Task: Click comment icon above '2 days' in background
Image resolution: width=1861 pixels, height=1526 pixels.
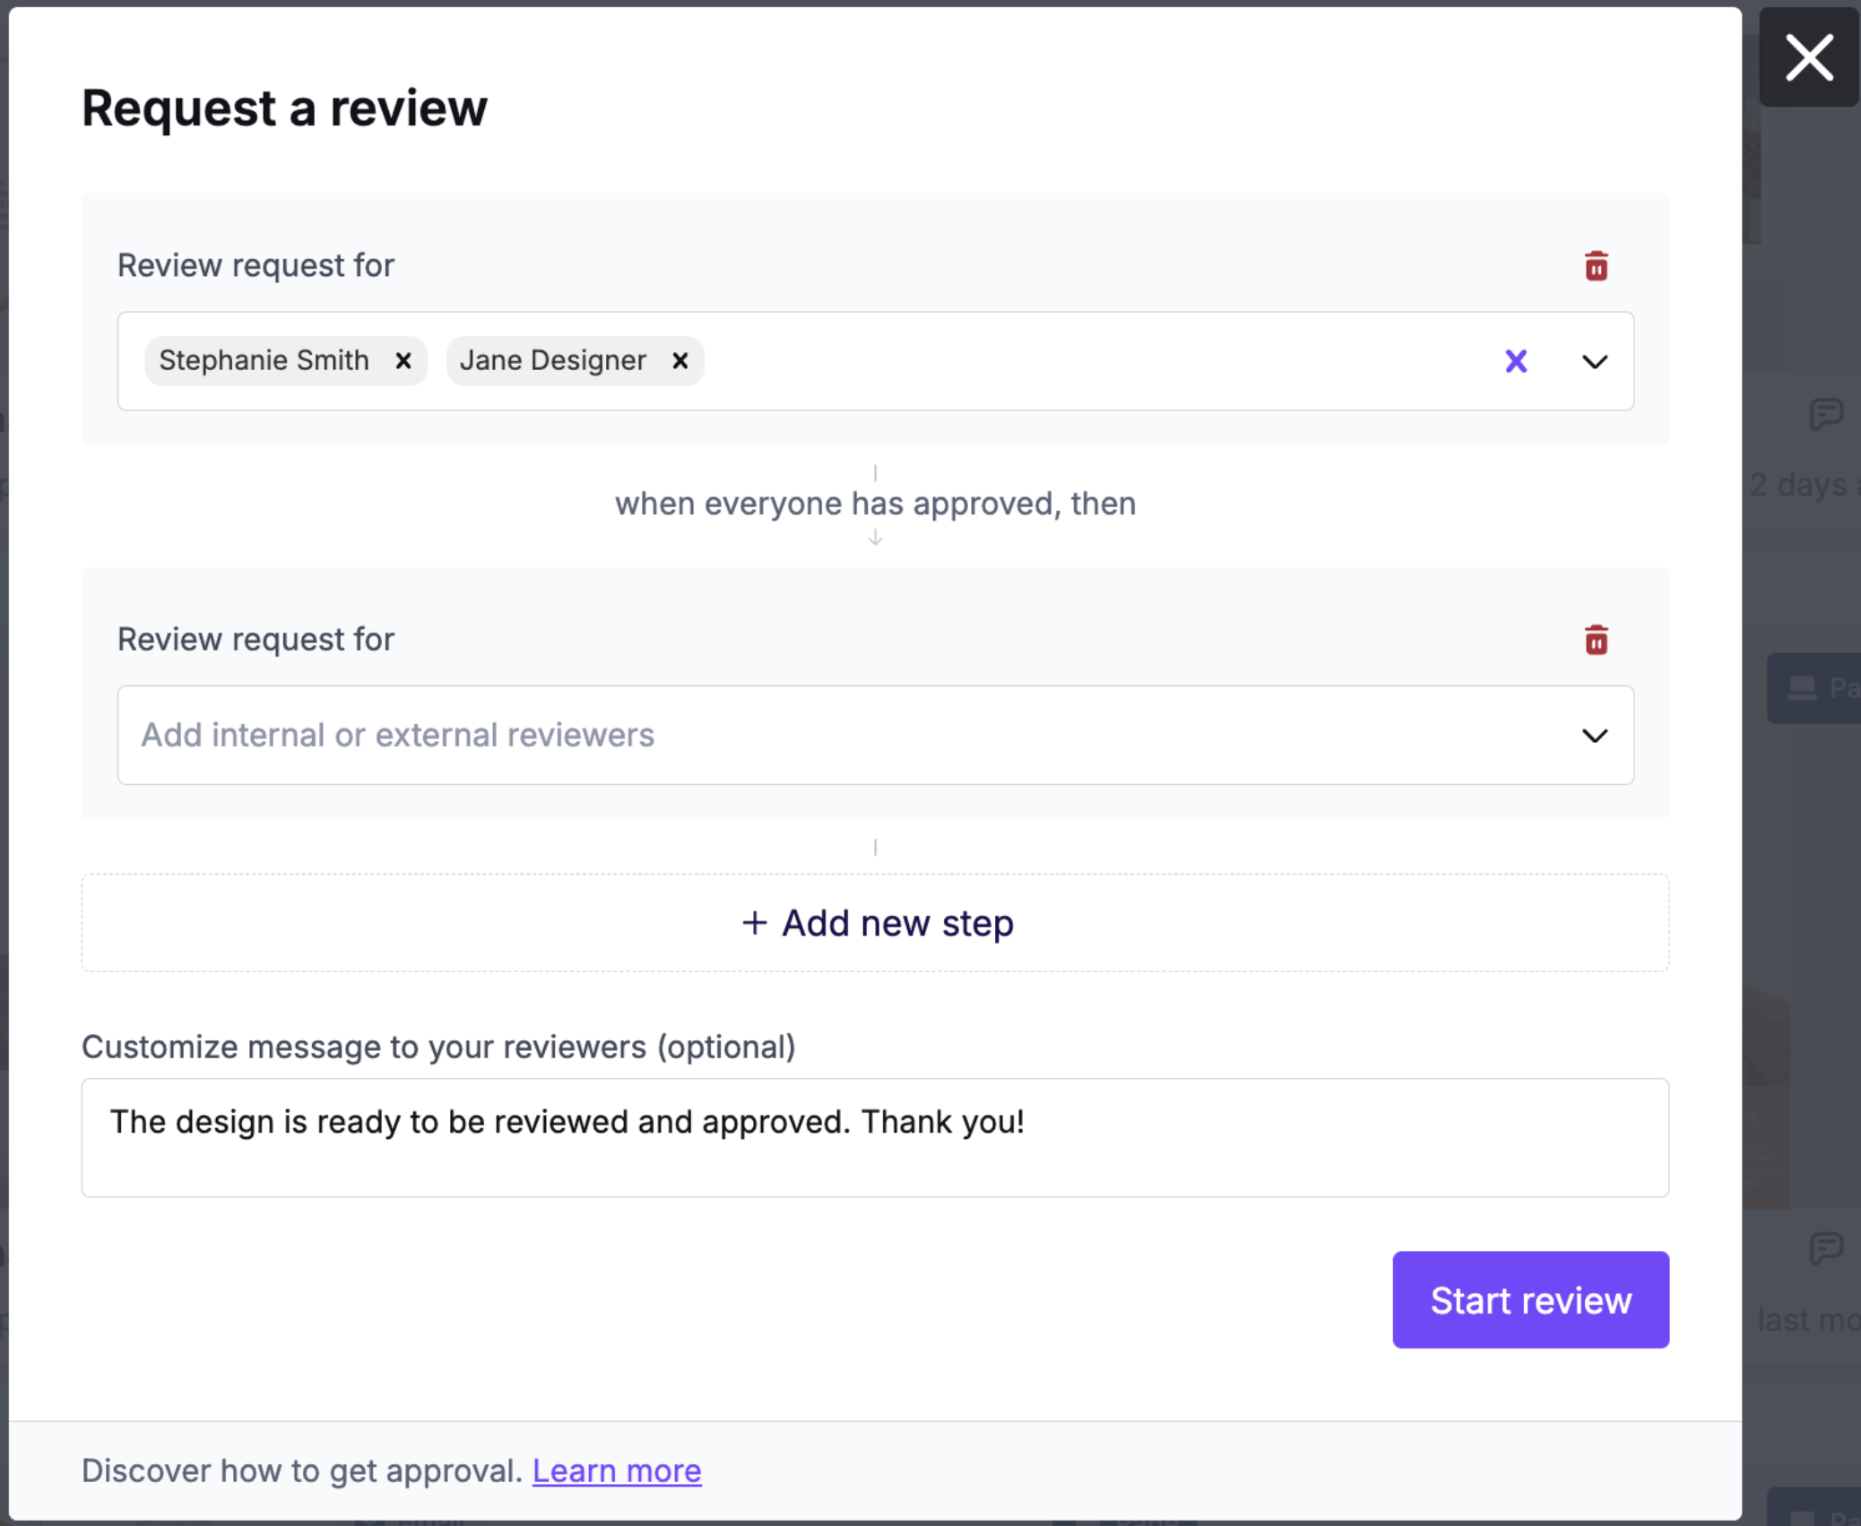Action: click(x=1825, y=414)
